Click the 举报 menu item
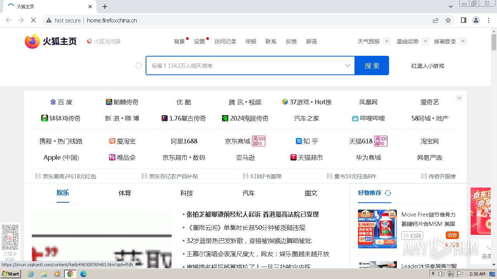497x279 pixels. (251, 41)
